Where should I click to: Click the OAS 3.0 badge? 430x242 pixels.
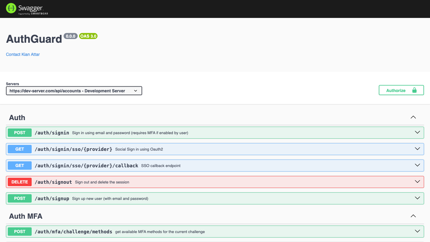tap(88, 36)
